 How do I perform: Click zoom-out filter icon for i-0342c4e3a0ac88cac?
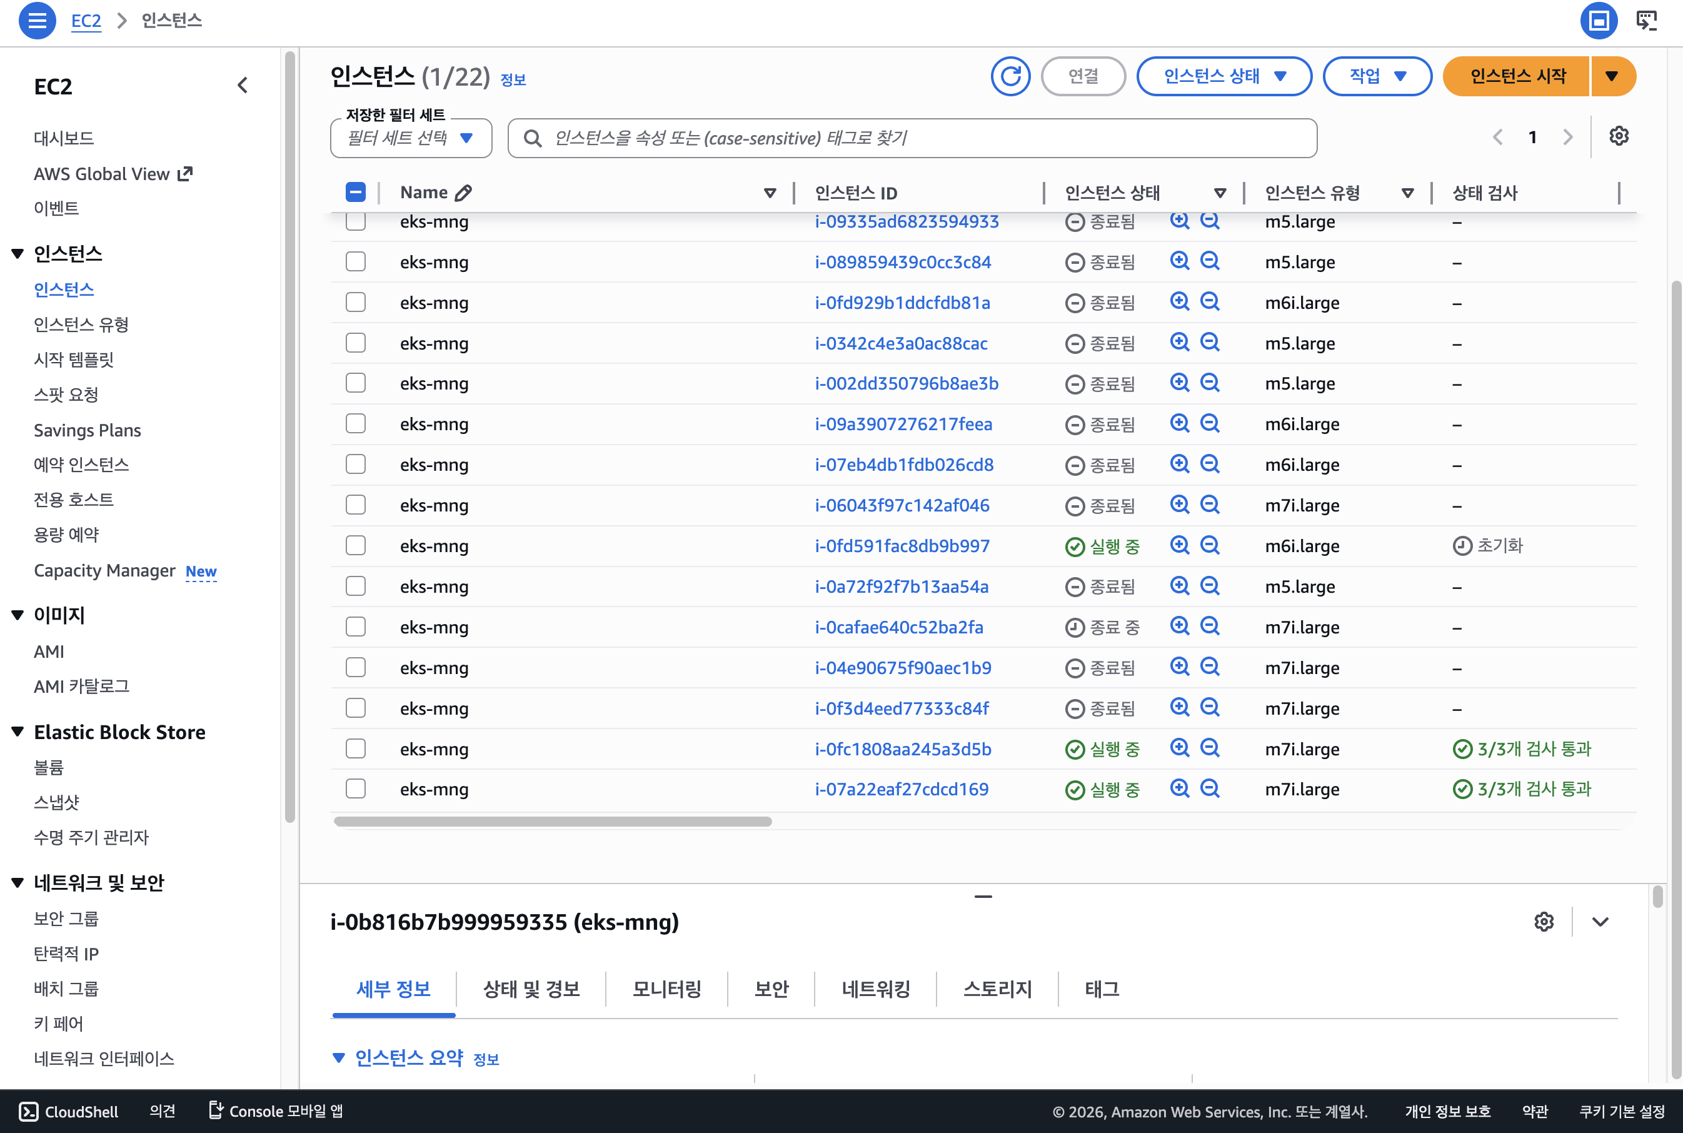pos(1210,342)
